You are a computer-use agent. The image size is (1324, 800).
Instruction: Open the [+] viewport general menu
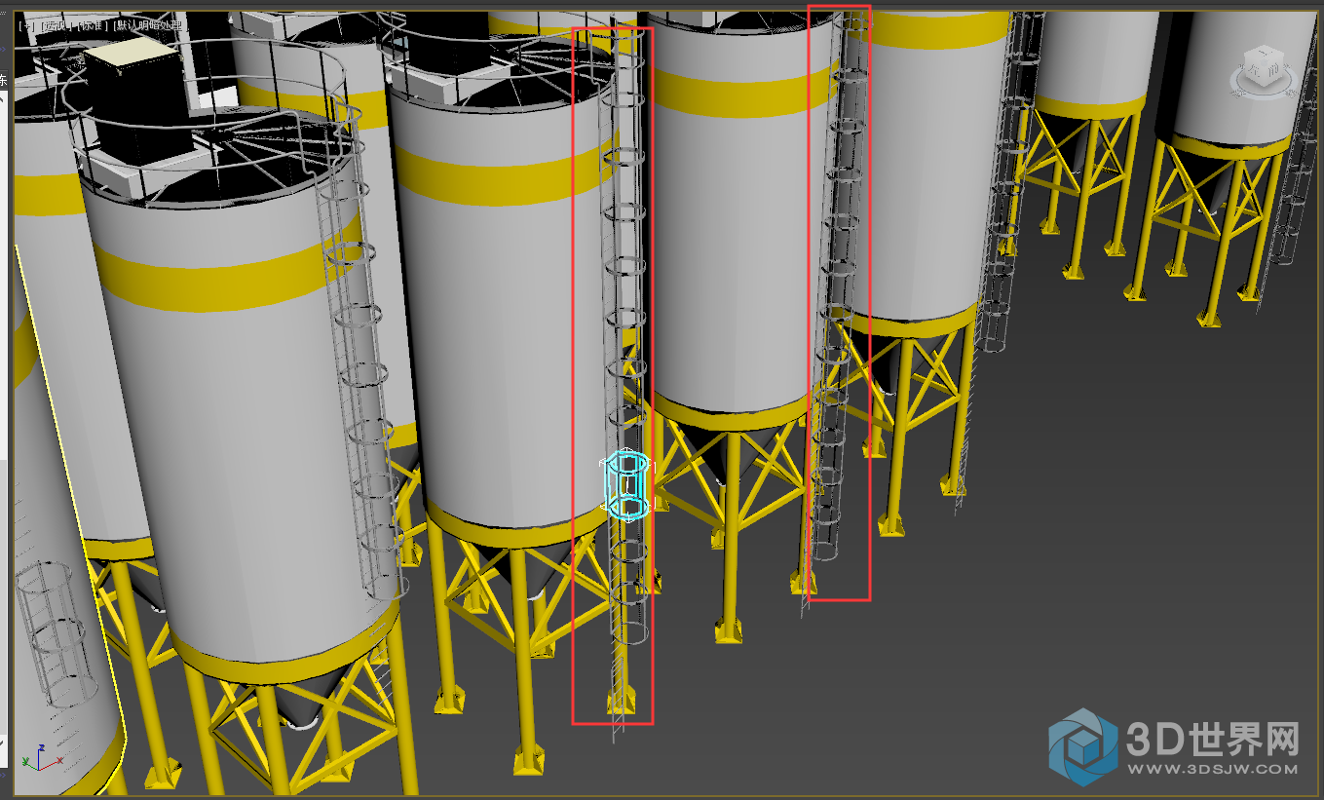(26, 25)
